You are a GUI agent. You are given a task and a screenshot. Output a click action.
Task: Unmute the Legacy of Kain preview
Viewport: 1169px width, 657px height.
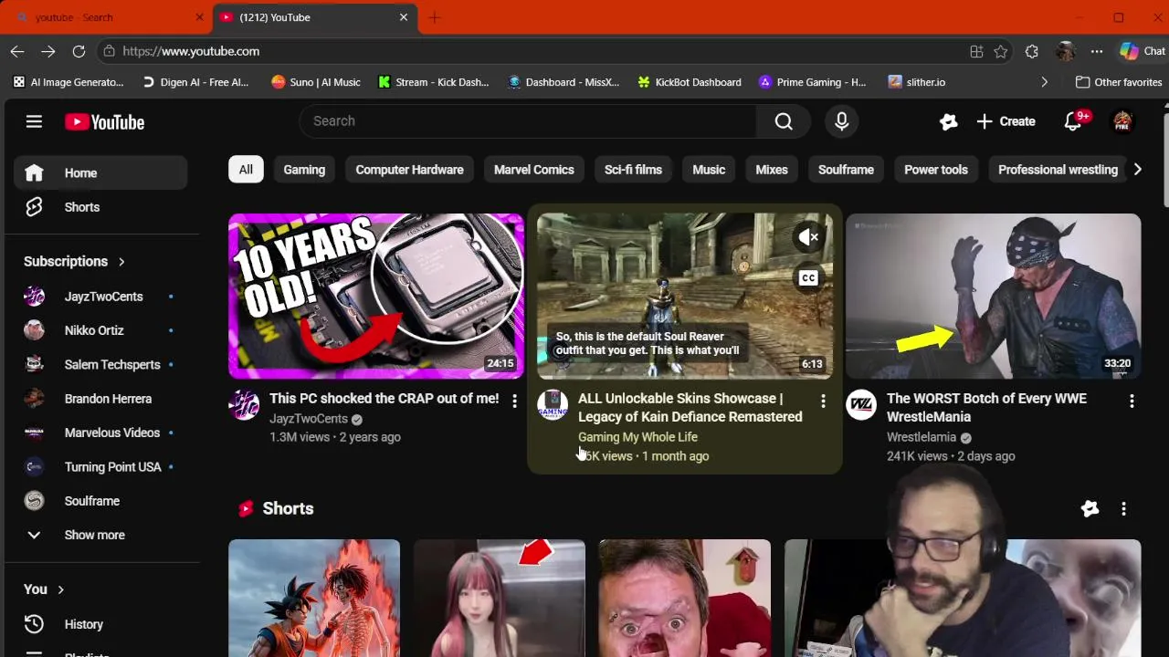coord(808,237)
